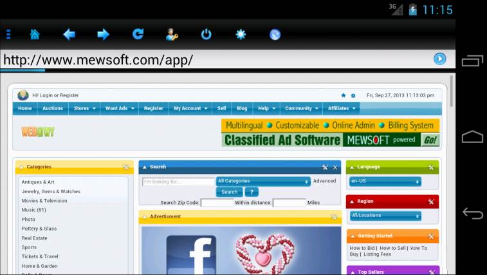Click the Region panel pin icon
Viewport: 487px width, 275px height.
click(x=431, y=202)
